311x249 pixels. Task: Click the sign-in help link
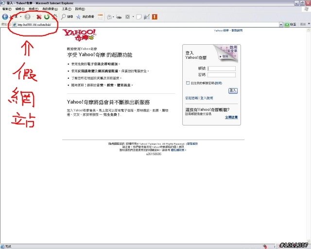[207, 98]
